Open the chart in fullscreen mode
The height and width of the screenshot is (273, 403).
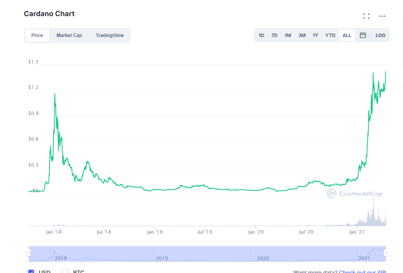tap(366, 16)
